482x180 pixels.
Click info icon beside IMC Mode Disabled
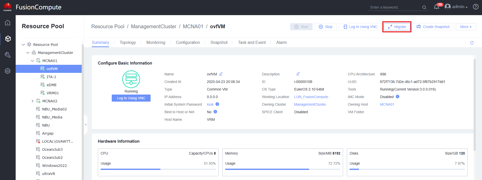coord(398,97)
